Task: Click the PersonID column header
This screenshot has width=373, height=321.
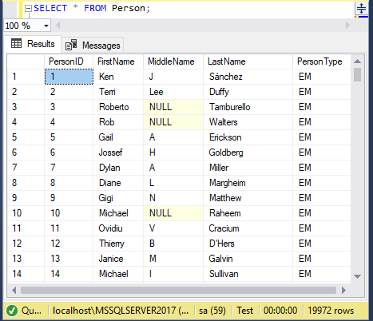Action: [x=69, y=61]
